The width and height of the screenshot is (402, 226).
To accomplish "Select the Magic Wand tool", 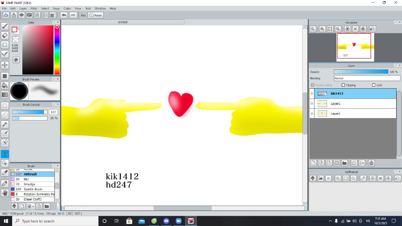I will click(5, 124).
